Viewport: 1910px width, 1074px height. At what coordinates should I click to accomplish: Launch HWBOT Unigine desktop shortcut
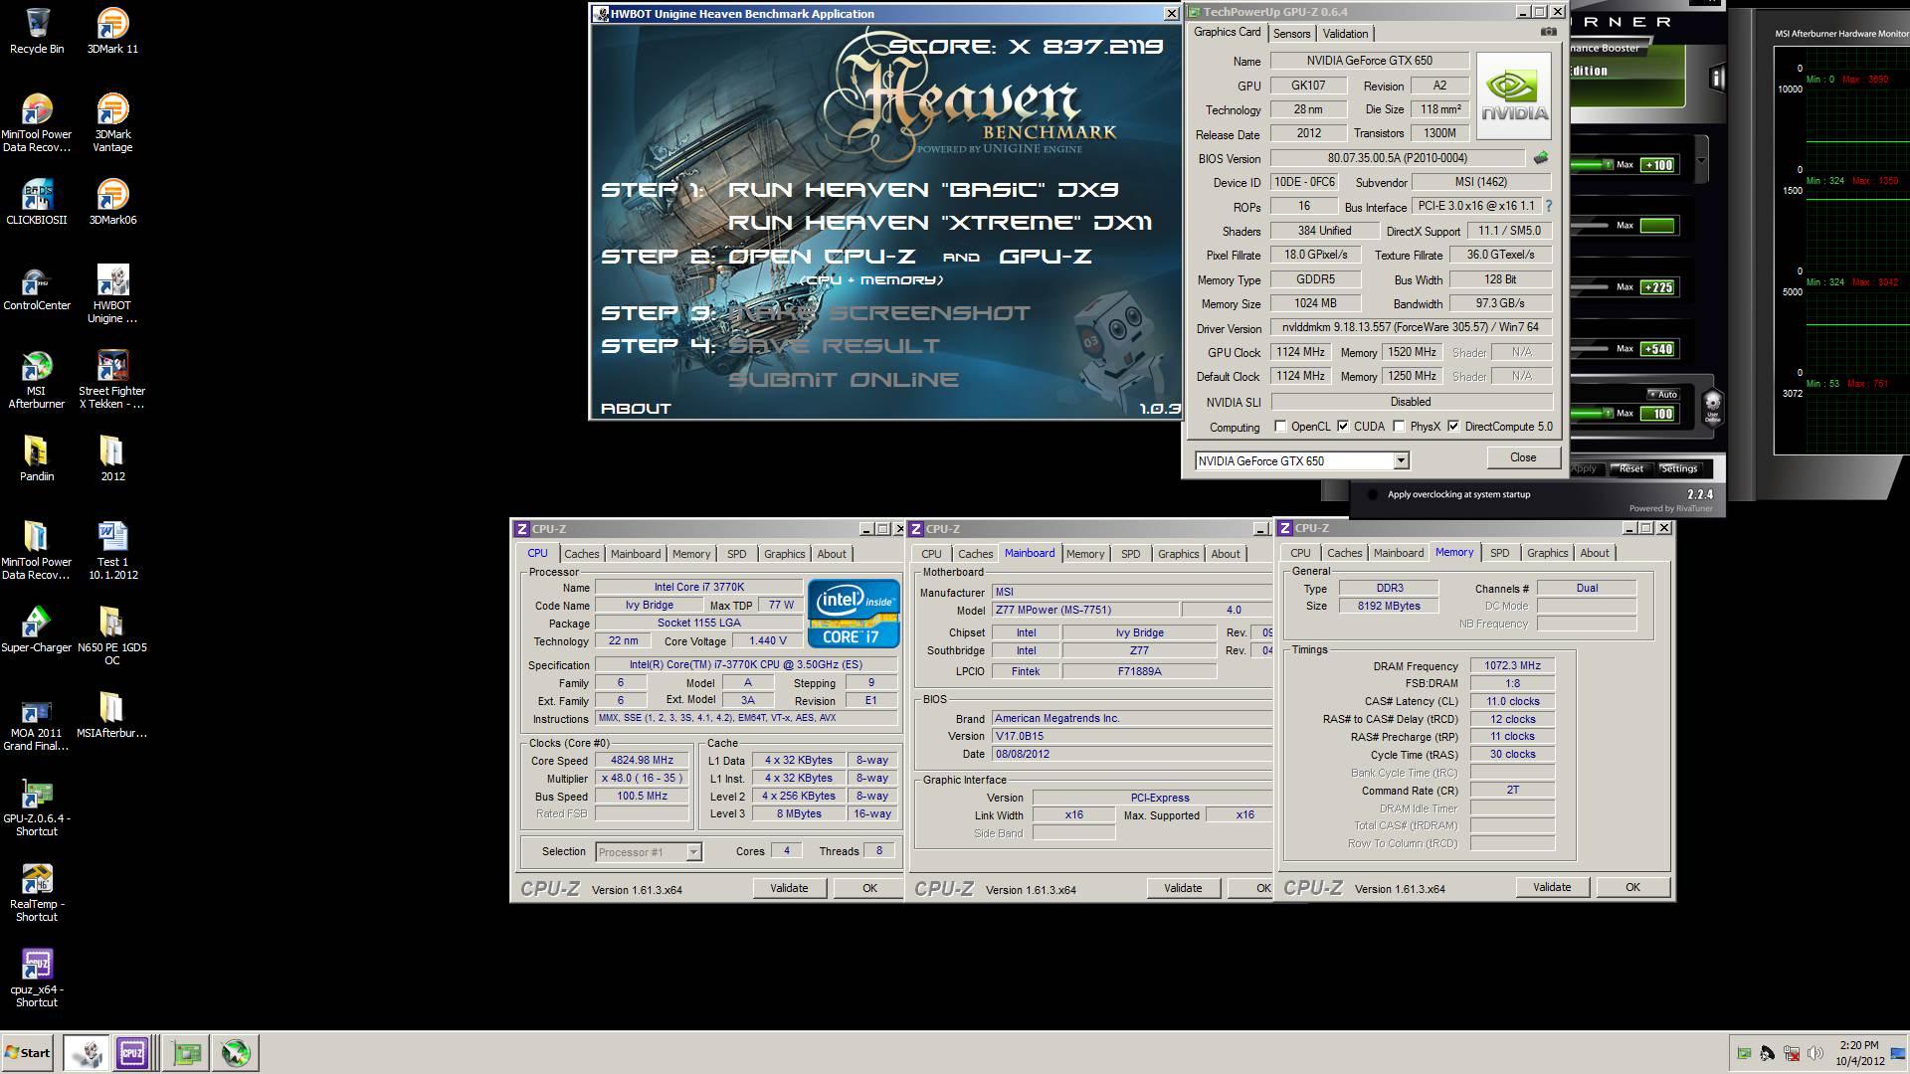(x=112, y=294)
